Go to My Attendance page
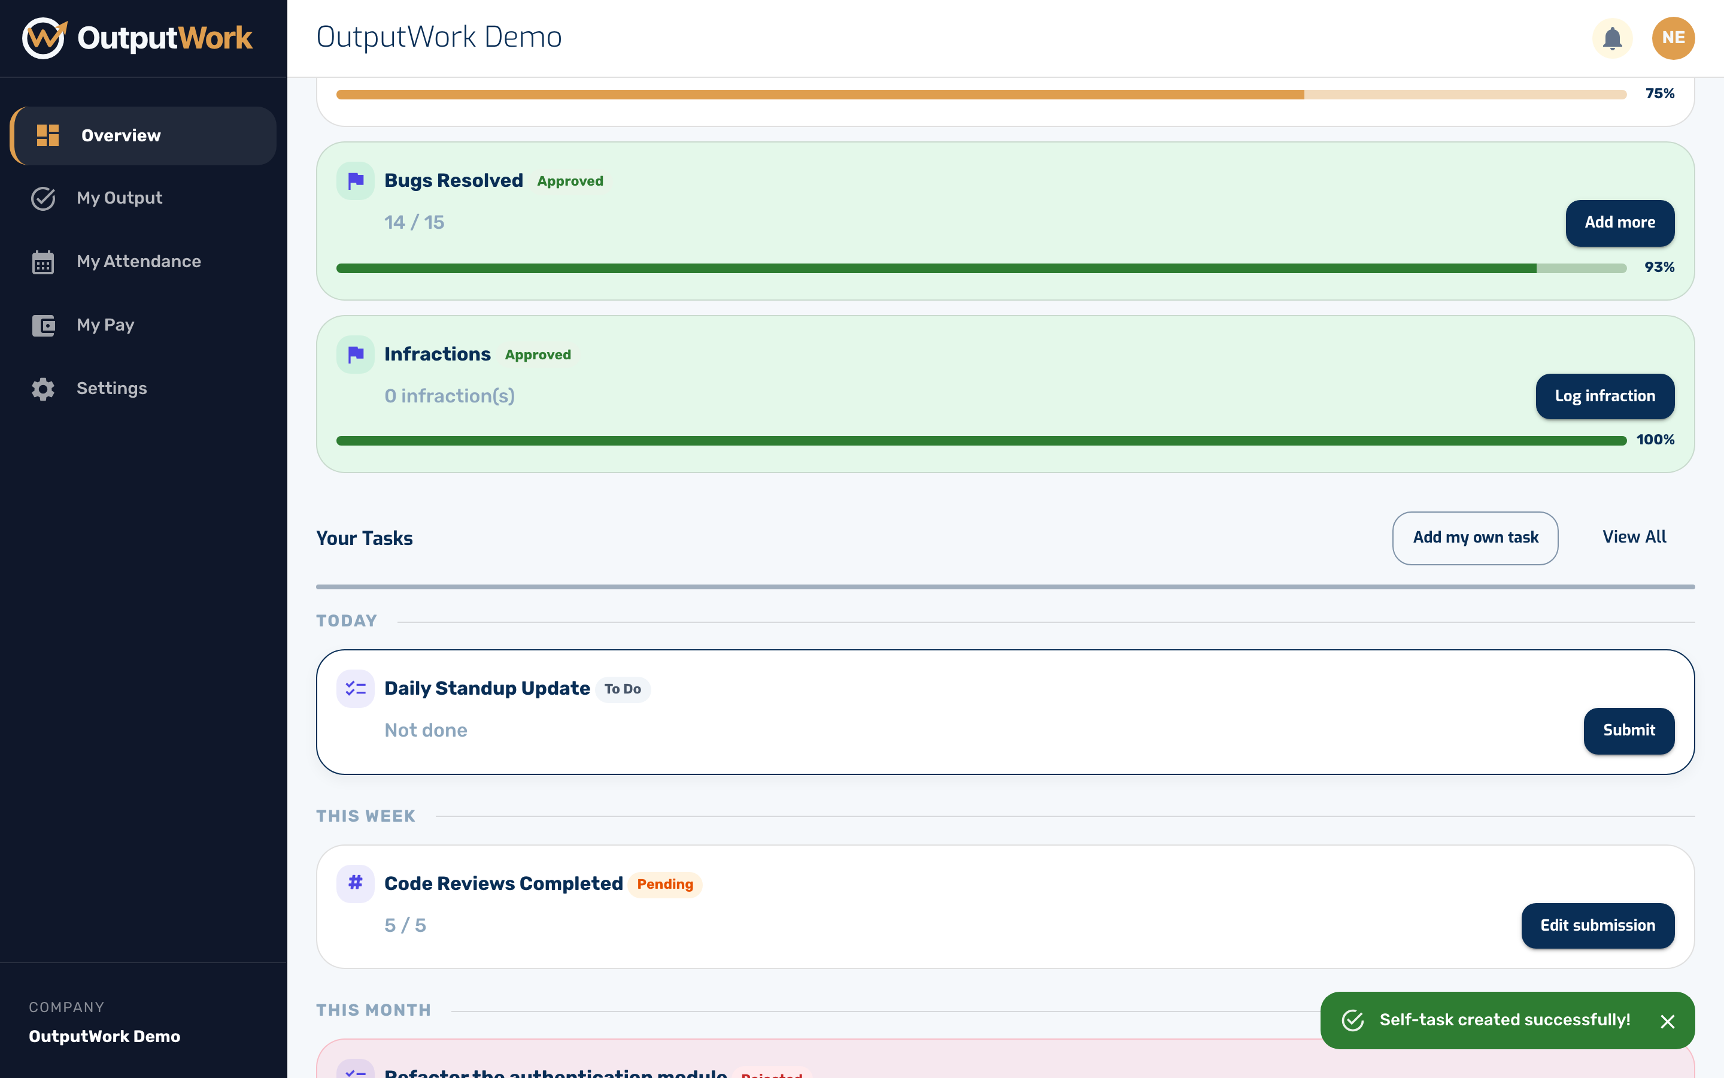 [x=143, y=262]
